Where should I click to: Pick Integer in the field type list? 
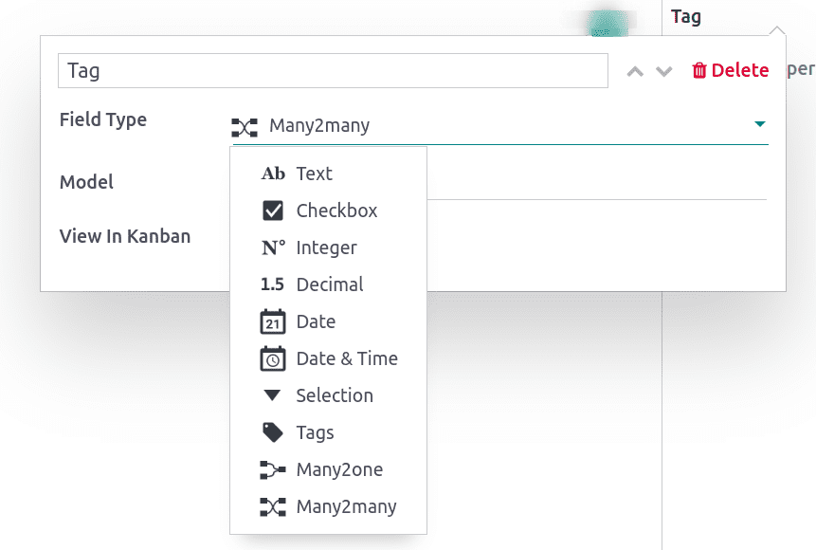[326, 247]
